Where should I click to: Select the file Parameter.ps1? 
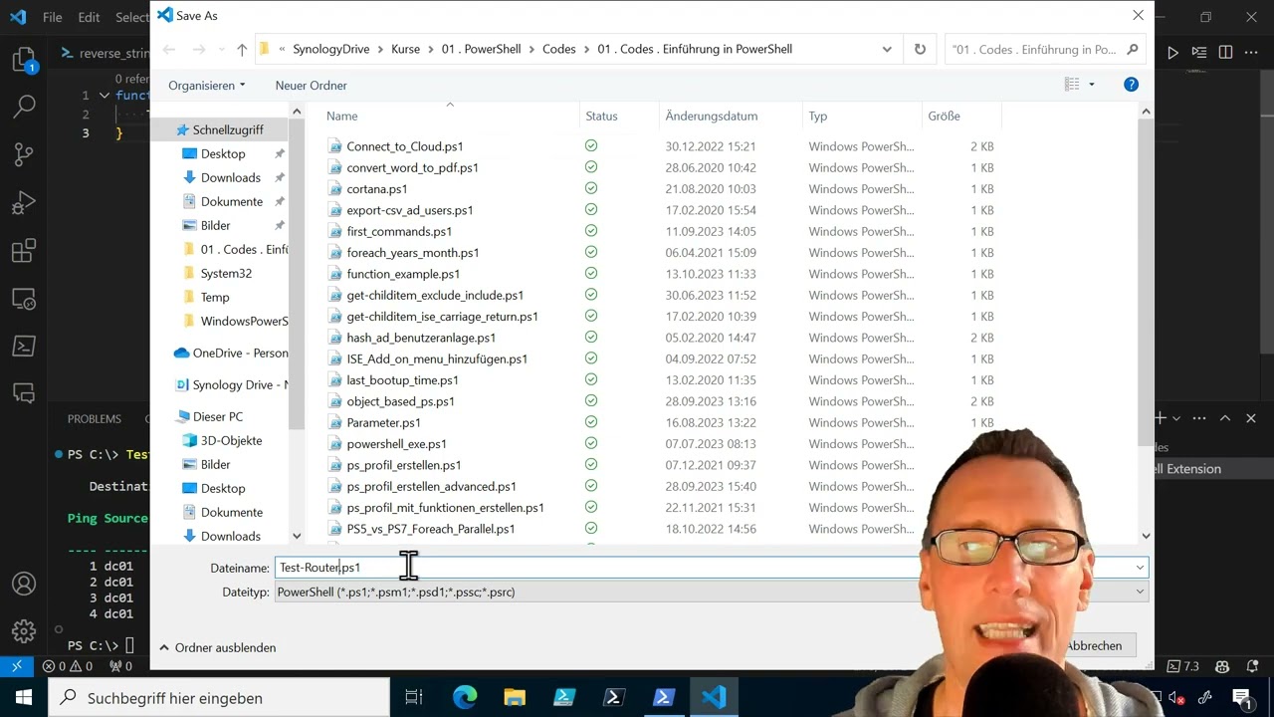click(383, 422)
